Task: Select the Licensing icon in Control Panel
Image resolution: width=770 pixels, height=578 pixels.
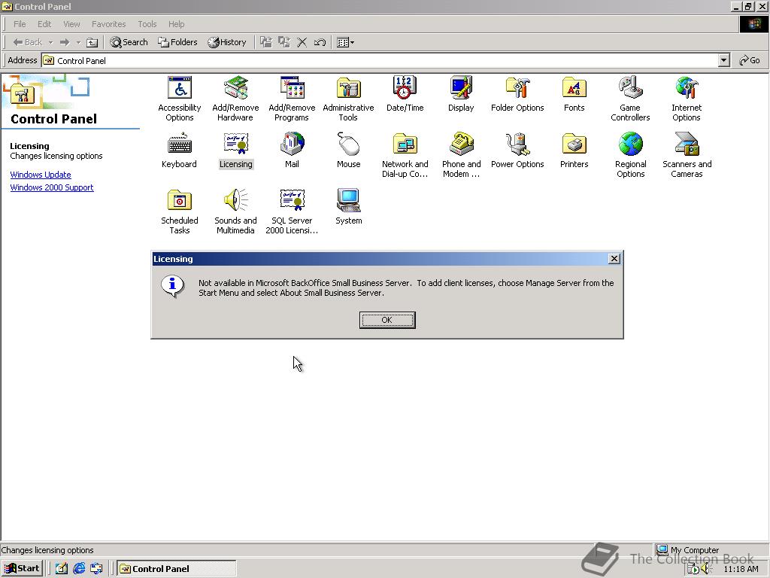Action: click(235, 151)
